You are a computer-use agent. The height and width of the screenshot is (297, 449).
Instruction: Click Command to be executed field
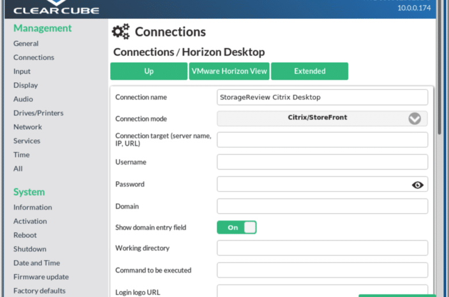click(322, 270)
